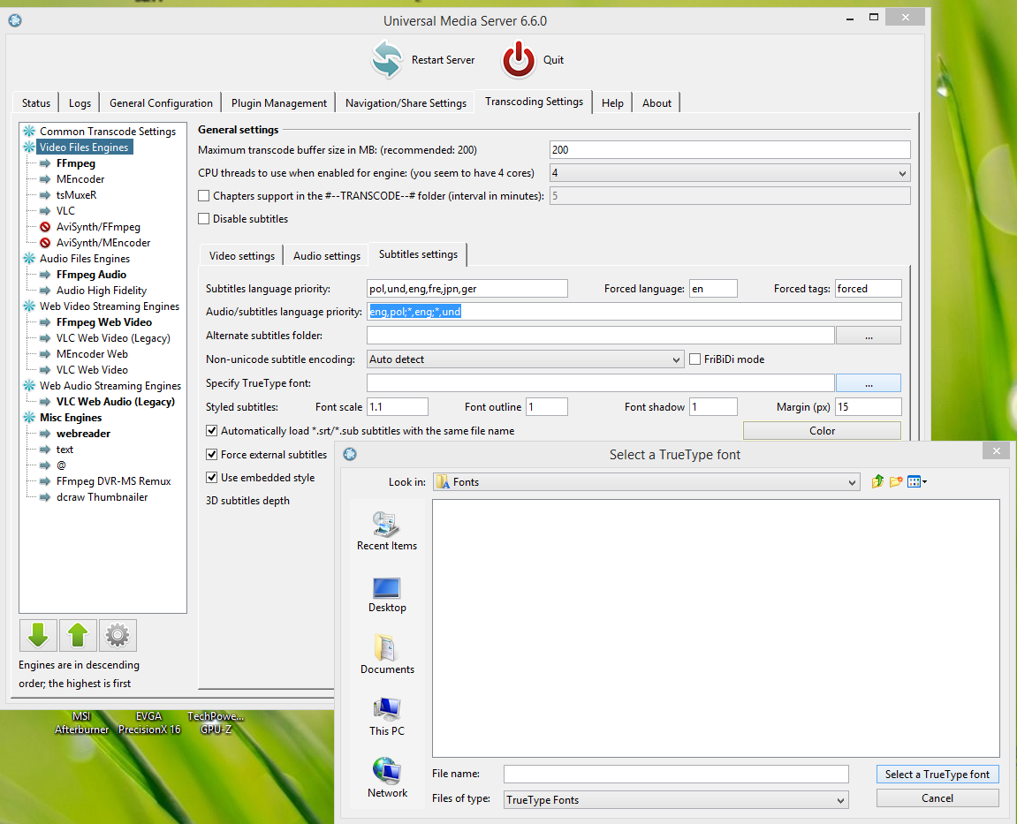Open EVGA PrecisionX 16 desktop shortcut
This screenshot has width=1017, height=824.
[x=149, y=722]
